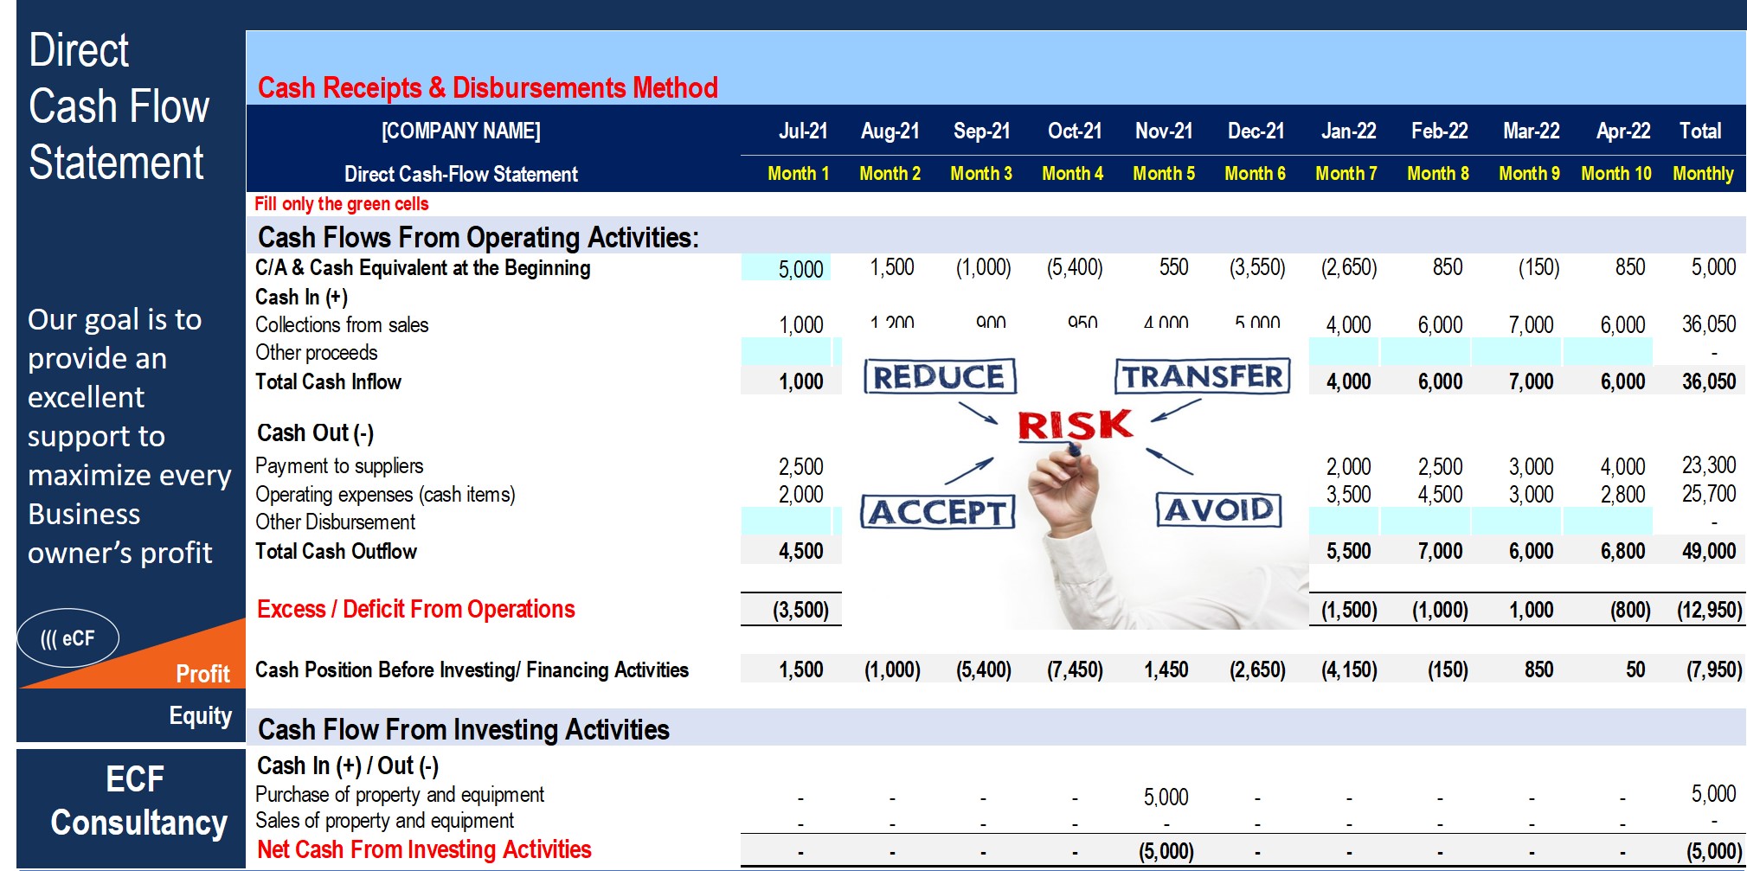This screenshot has height=871, width=1747.
Task: Select the green beginning cash cell 5,000 for Jul-21
Action: (x=786, y=268)
